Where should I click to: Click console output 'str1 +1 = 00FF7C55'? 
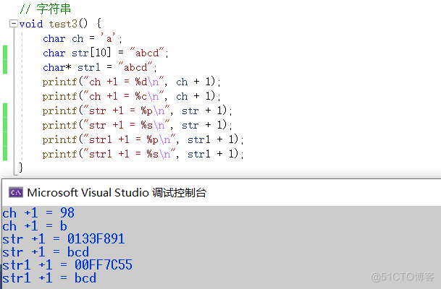pos(67,265)
